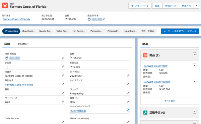Mark phase as complete (フェーズを完了としてマーク)

(x=180, y=31)
